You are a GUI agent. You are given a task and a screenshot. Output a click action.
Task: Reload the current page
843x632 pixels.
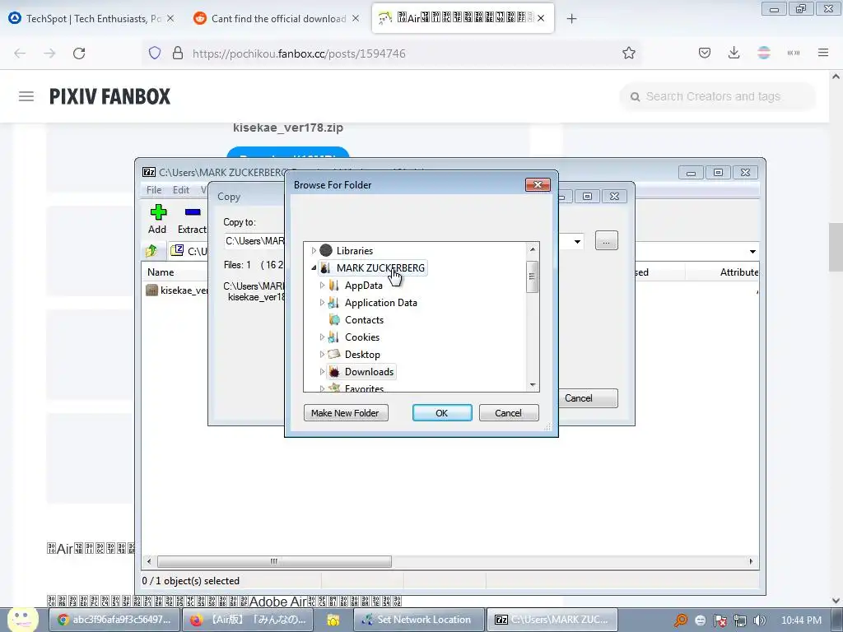79,53
